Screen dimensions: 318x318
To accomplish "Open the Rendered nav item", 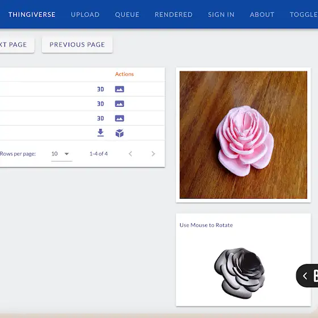I will (174, 15).
